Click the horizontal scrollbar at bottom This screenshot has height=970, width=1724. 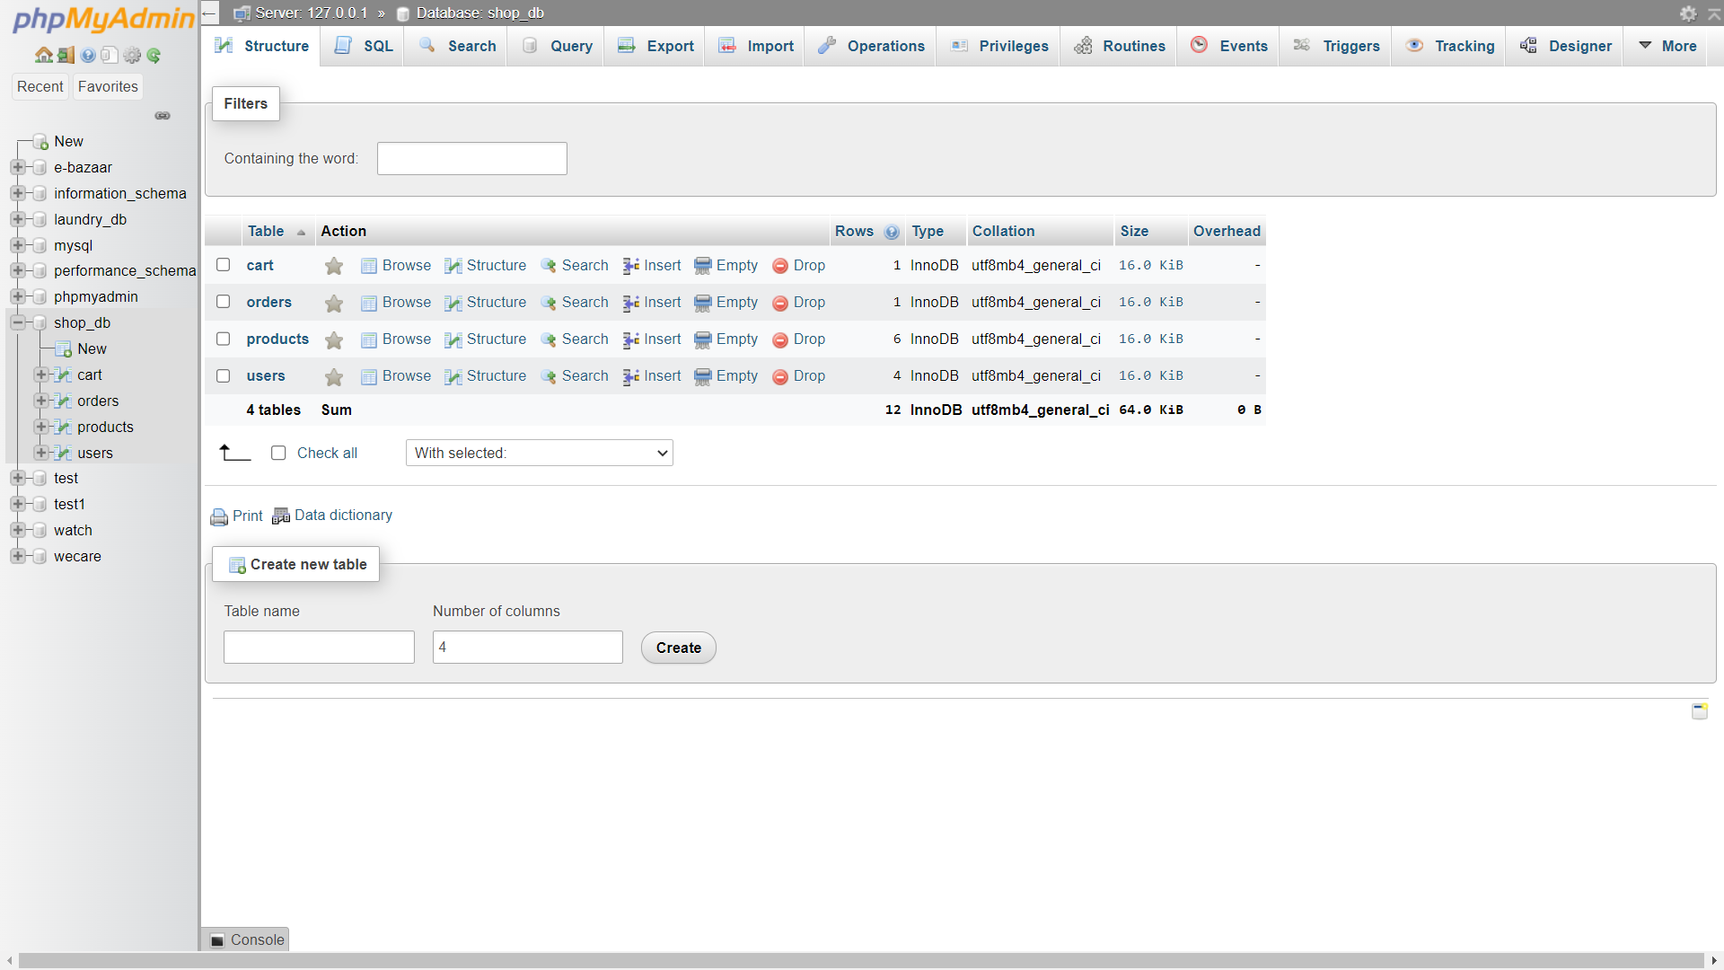861,960
